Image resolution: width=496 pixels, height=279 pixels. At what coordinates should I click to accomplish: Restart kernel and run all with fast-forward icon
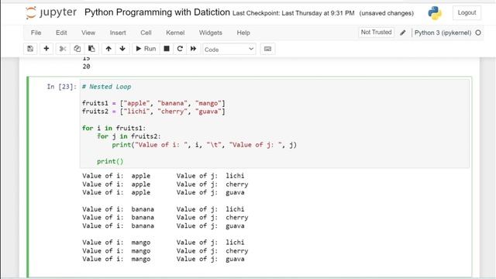[193, 49]
